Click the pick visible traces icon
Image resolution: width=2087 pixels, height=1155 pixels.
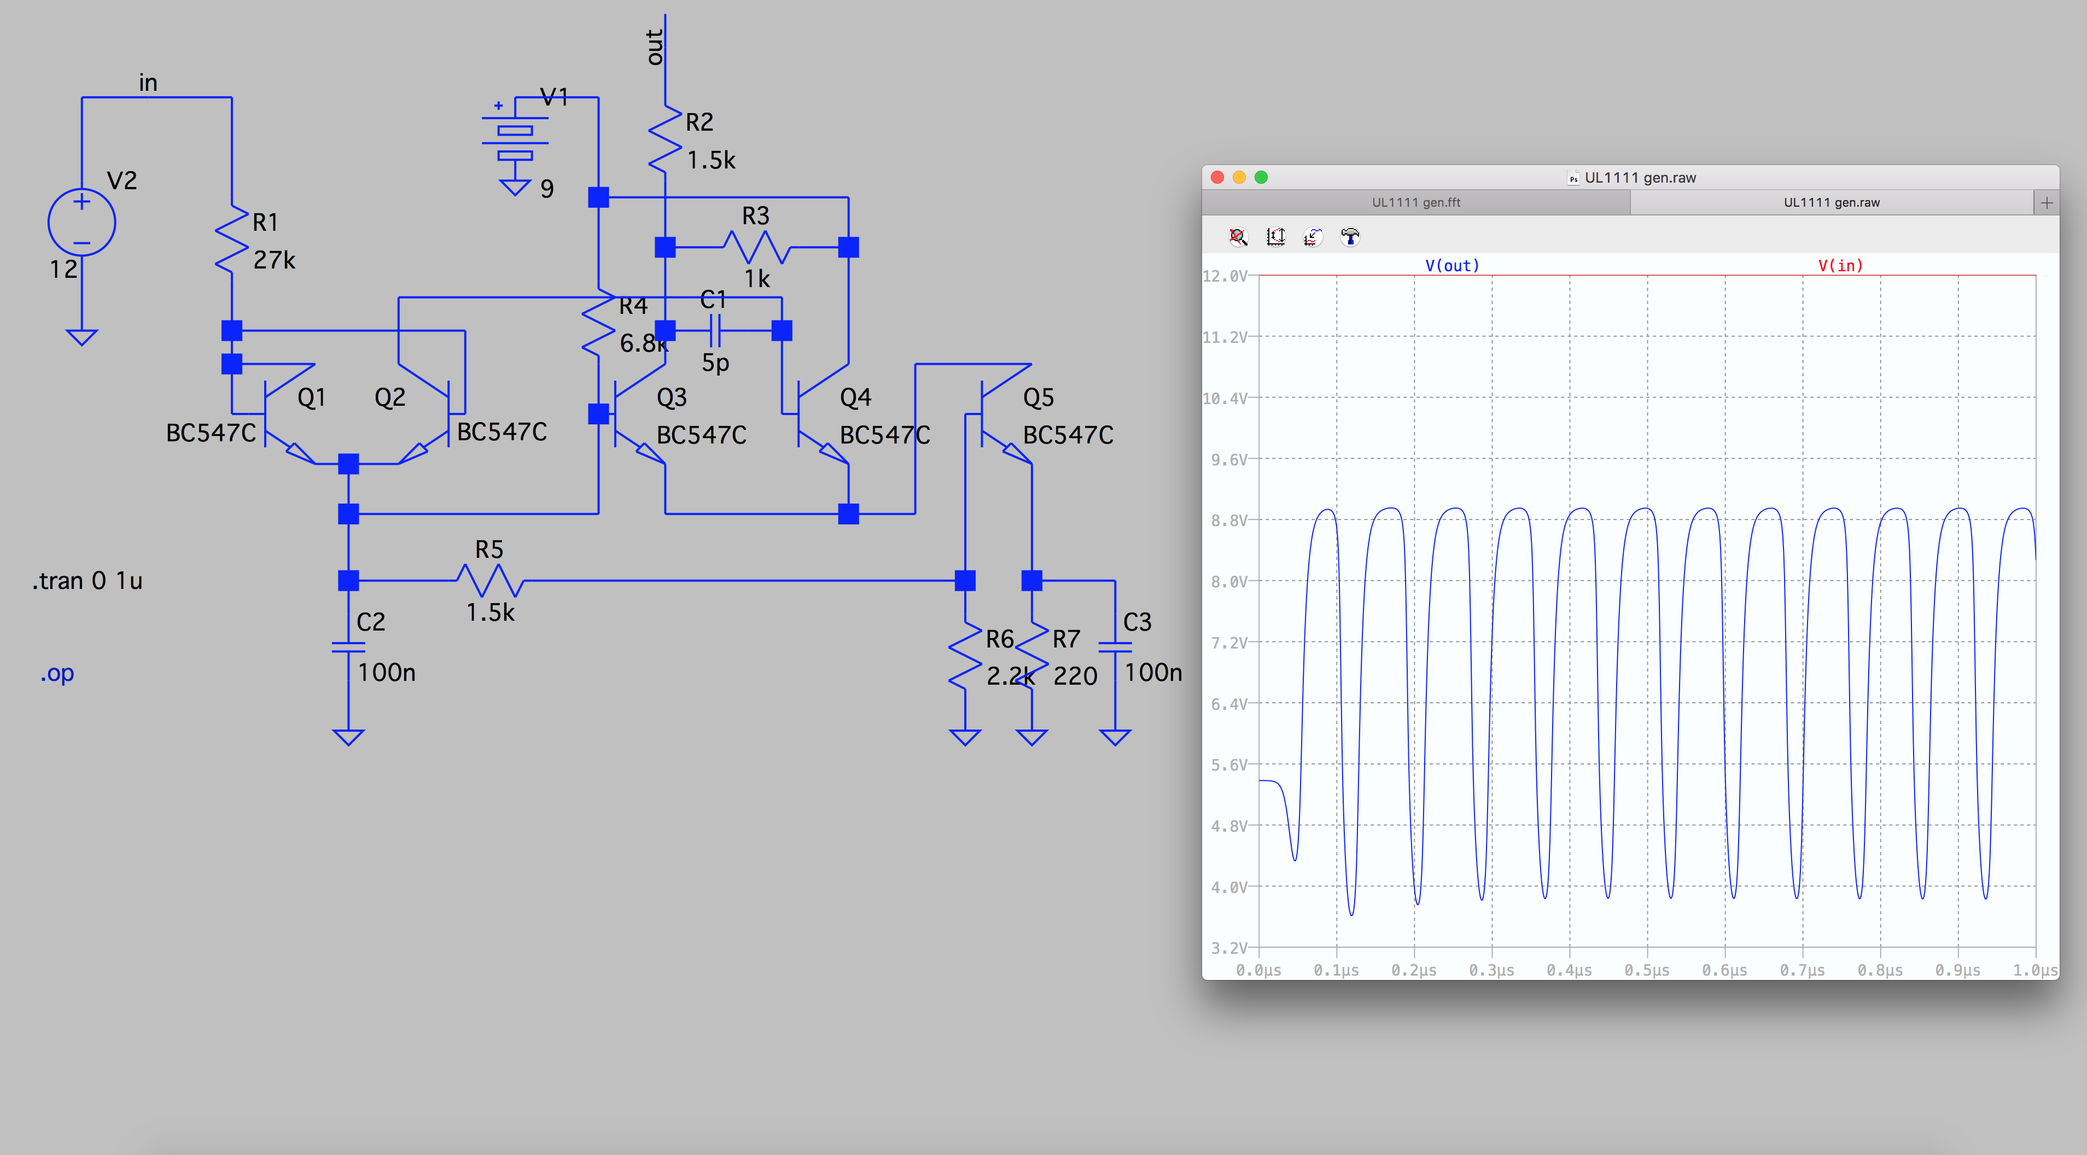click(1313, 236)
